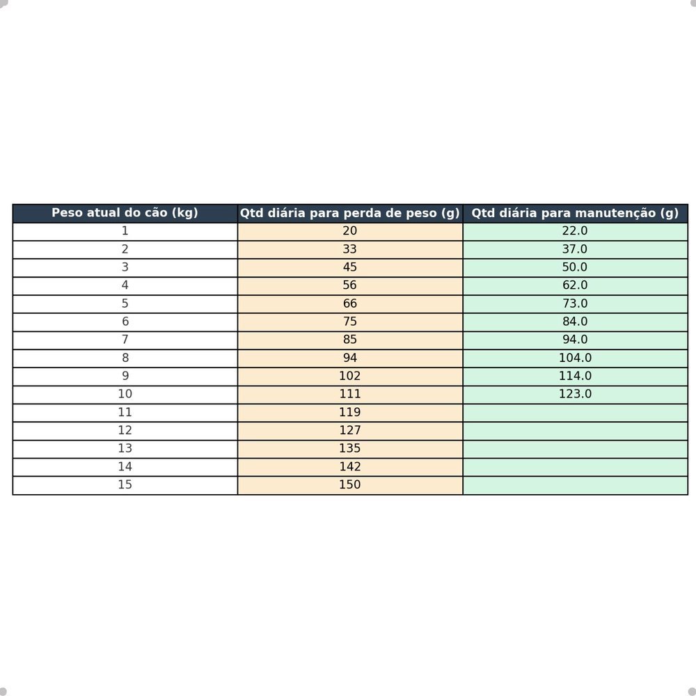The height and width of the screenshot is (696, 696).
Task: Select the "Qtd diária para perda de peso" header
Action: coord(349,213)
